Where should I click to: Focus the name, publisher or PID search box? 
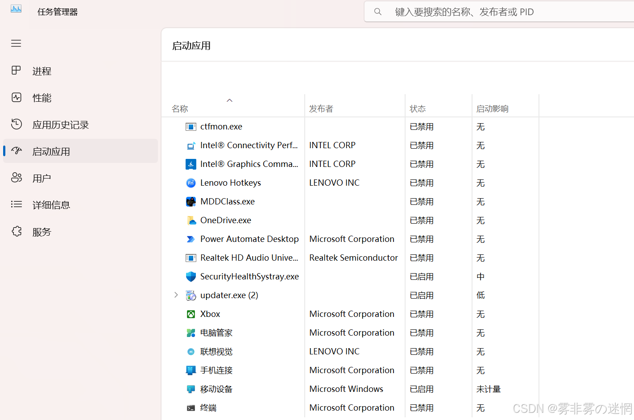click(499, 12)
